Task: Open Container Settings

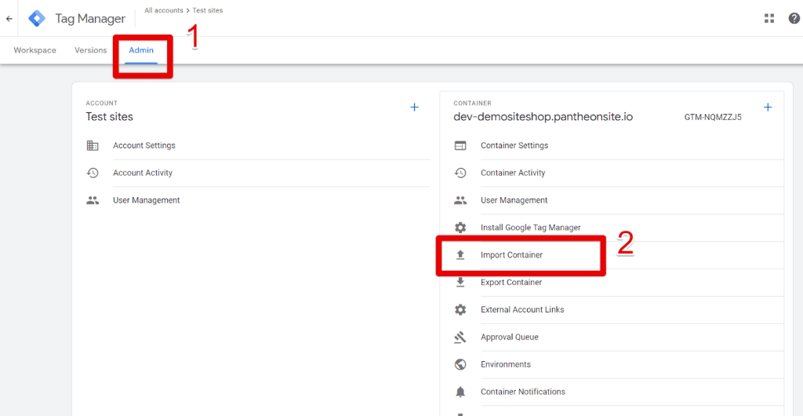Action: [x=514, y=146]
